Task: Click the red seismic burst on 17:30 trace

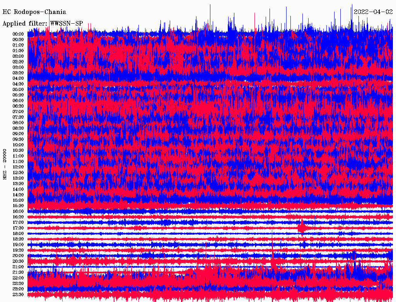Action: coord(302,228)
